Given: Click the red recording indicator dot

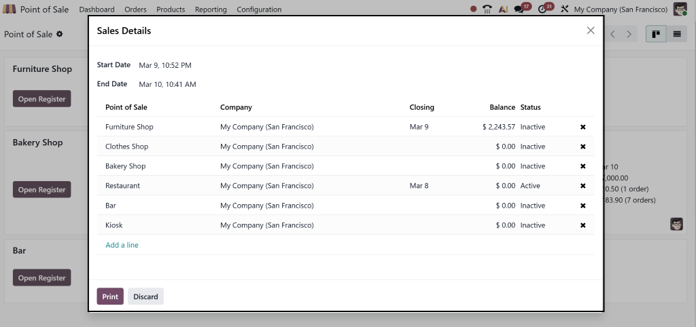Looking at the screenshot, I should click(473, 9).
